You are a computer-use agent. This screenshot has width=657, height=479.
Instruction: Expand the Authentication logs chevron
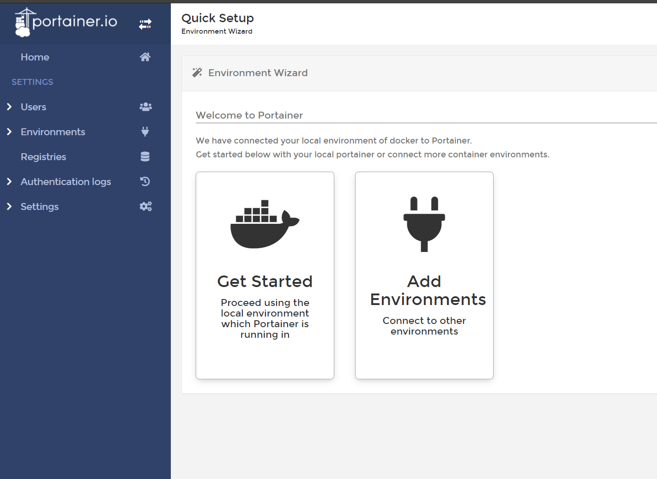tap(9, 181)
